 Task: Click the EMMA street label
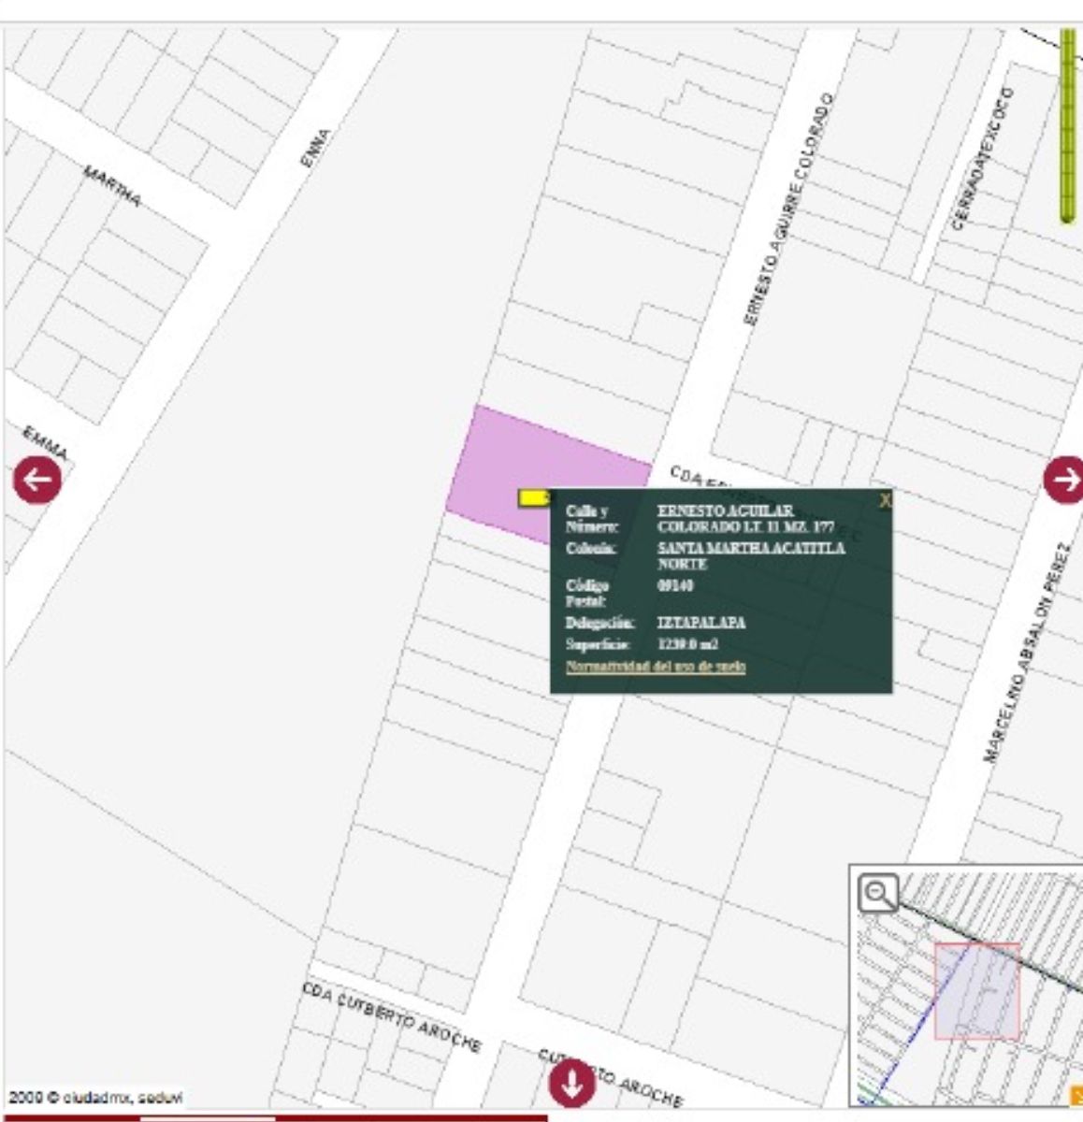point(46,442)
